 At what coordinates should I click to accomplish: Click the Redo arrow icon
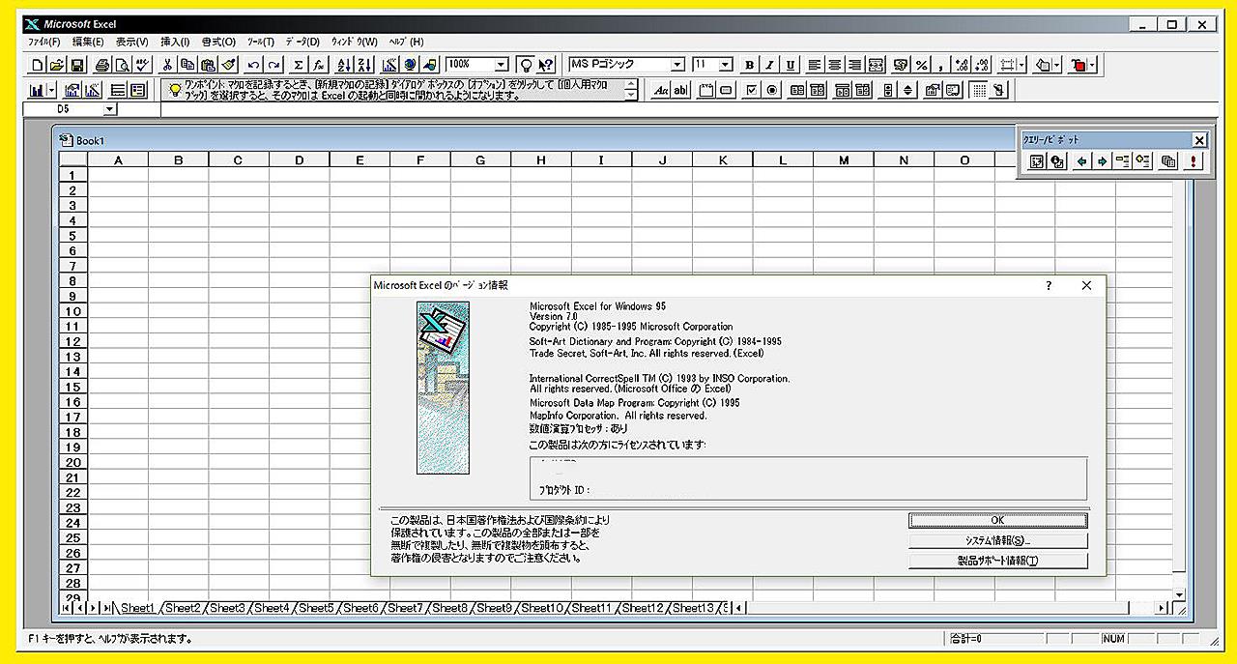273,65
